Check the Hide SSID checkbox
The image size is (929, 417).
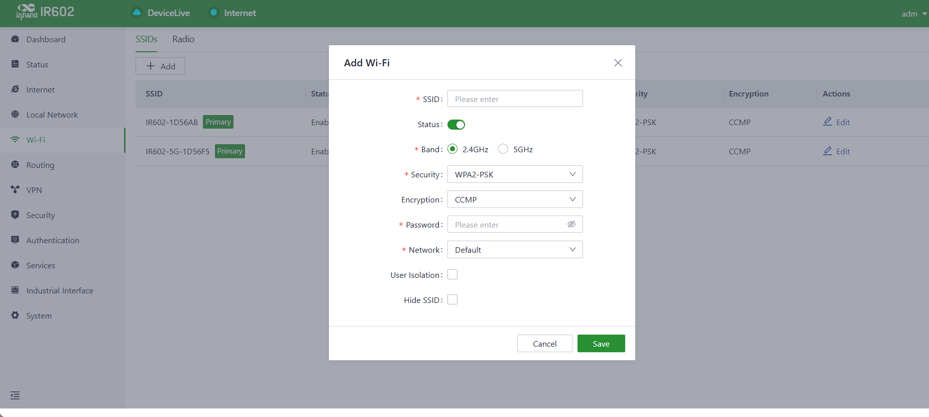tap(452, 300)
